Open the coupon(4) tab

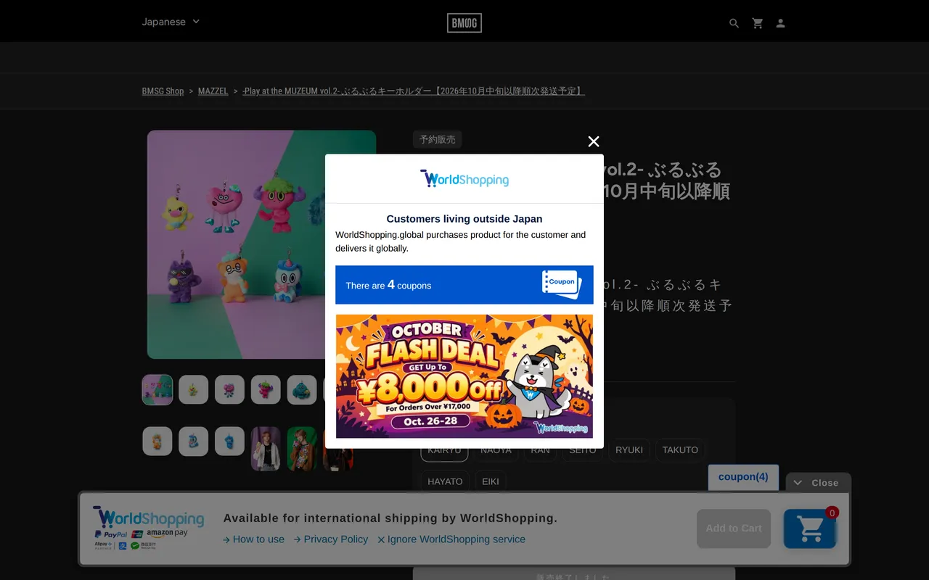point(743,477)
